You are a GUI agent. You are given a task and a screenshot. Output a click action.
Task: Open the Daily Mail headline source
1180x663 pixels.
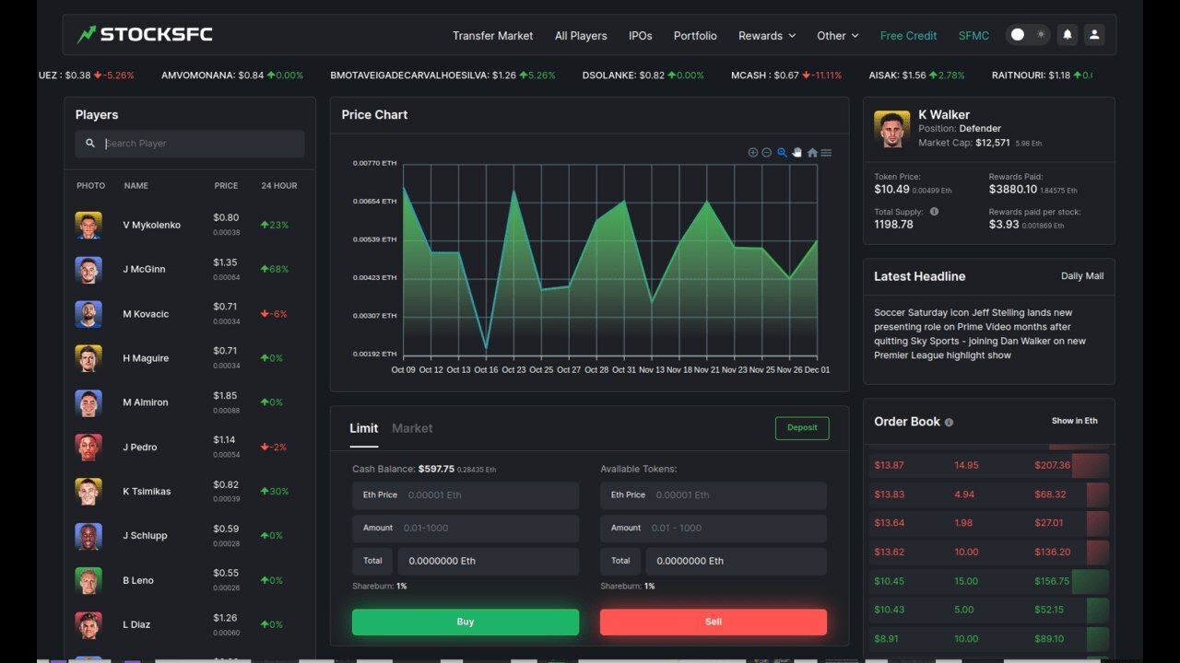click(1082, 276)
